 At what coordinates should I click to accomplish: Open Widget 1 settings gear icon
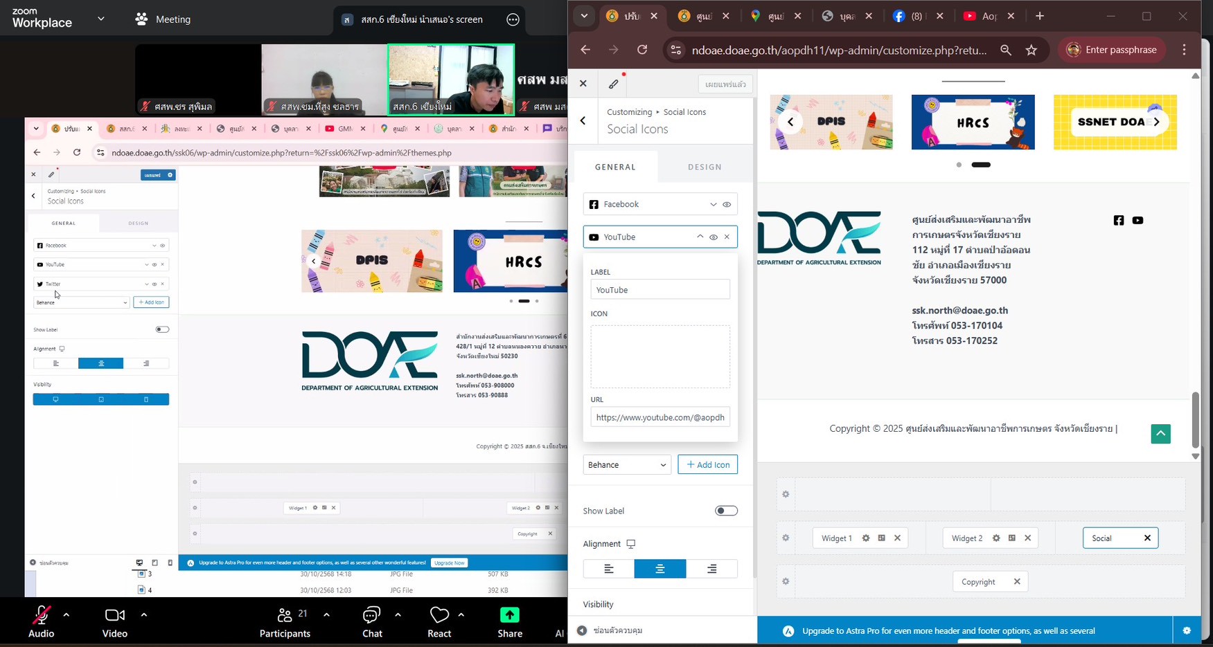866,538
